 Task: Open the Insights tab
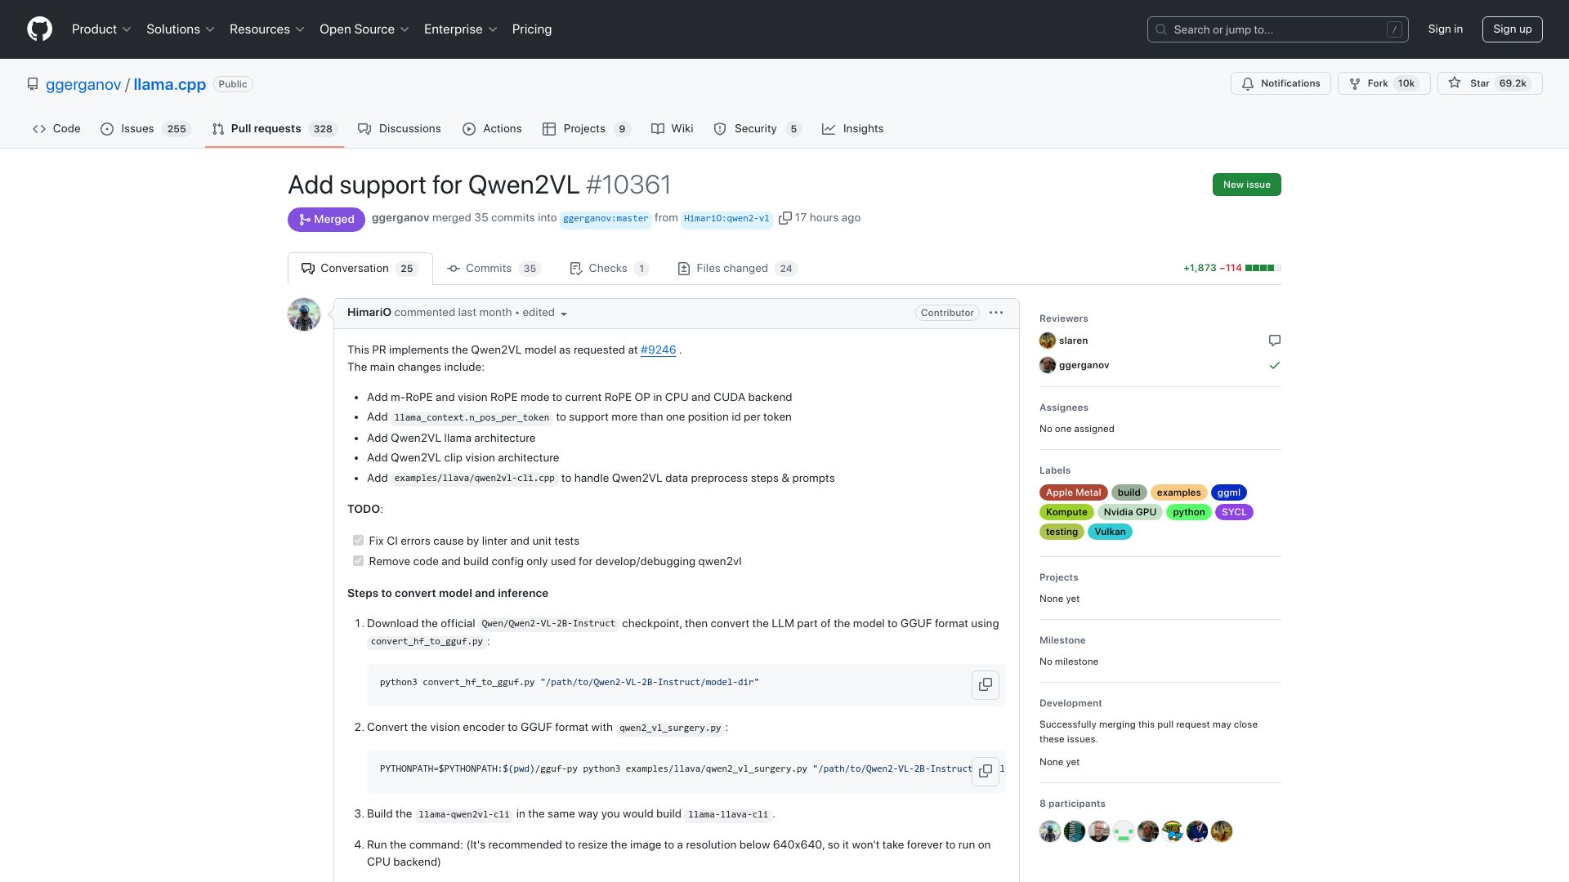click(852, 129)
